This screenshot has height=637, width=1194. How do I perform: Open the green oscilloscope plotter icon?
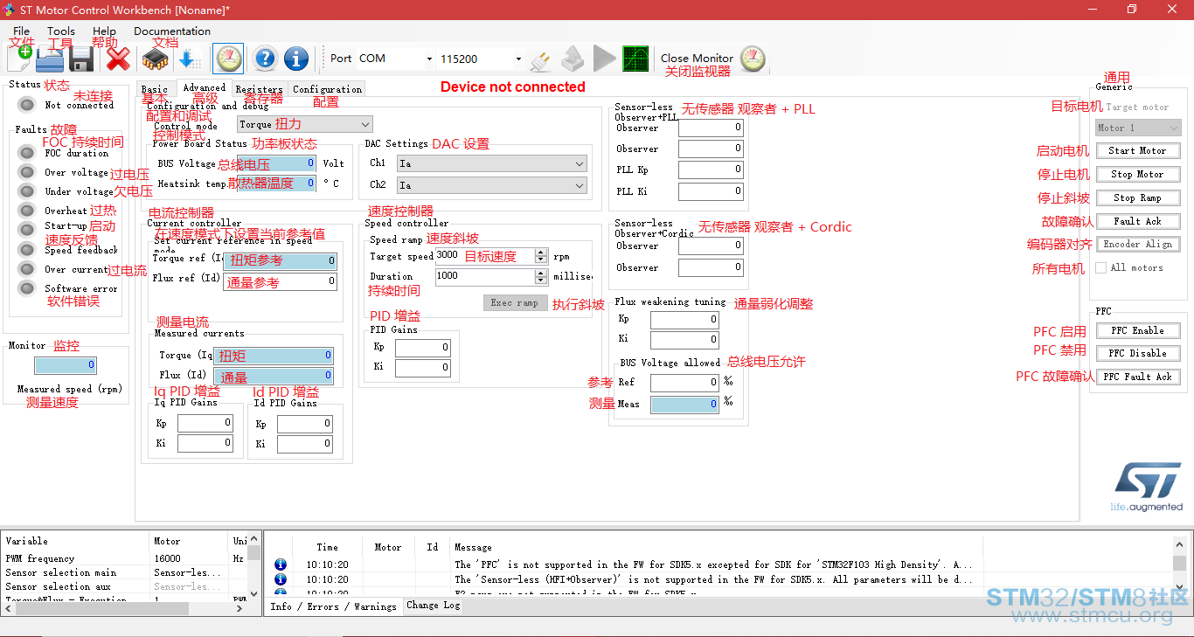tap(635, 59)
